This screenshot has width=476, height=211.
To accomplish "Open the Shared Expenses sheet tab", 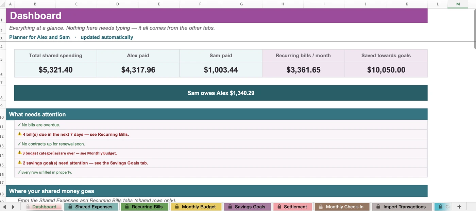I will [x=91, y=207].
